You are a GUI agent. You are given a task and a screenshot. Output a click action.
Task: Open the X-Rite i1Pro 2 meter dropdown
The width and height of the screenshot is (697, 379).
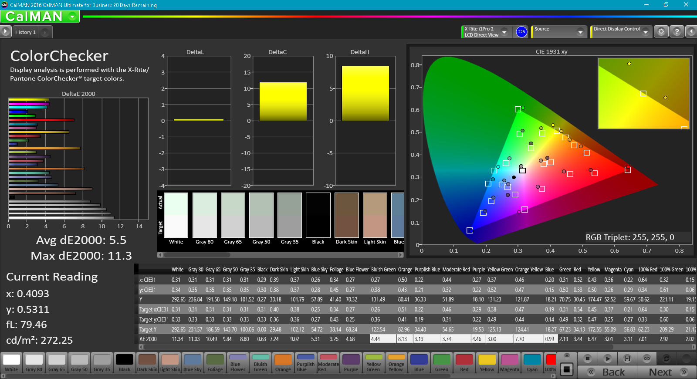(504, 32)
